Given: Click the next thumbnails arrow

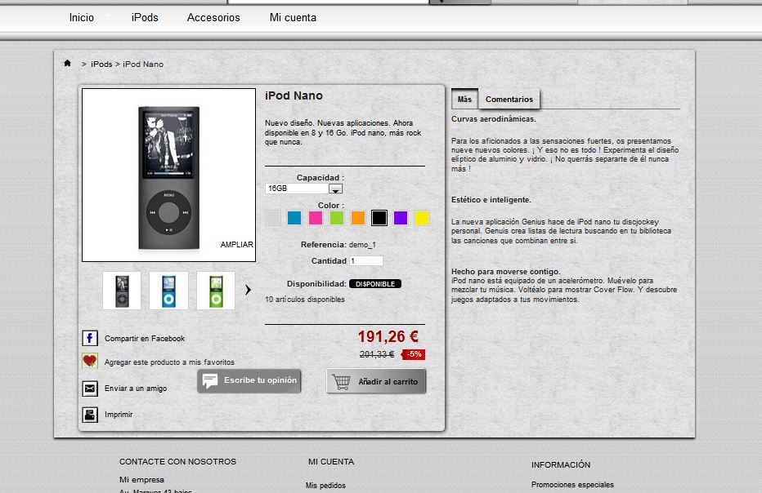Looking at the screenshot, I should point(248,290).
